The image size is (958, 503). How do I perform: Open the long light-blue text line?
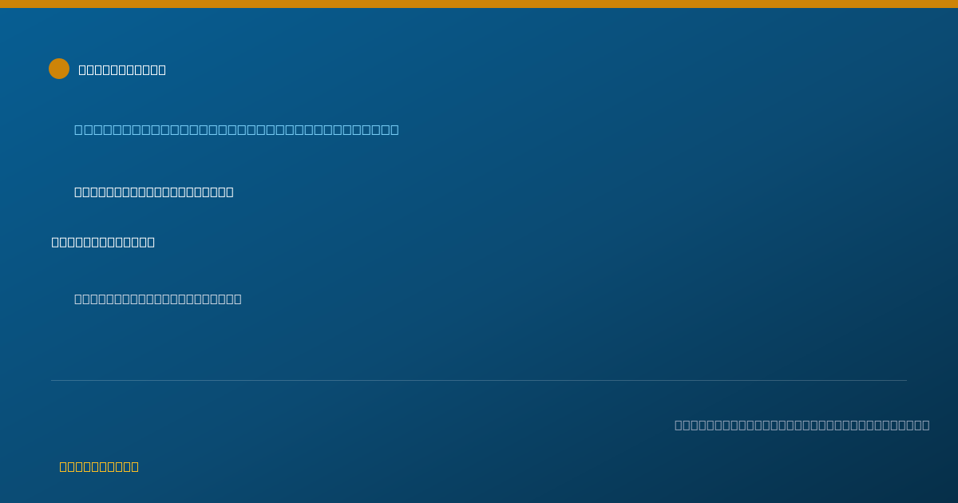coord(236,129)
